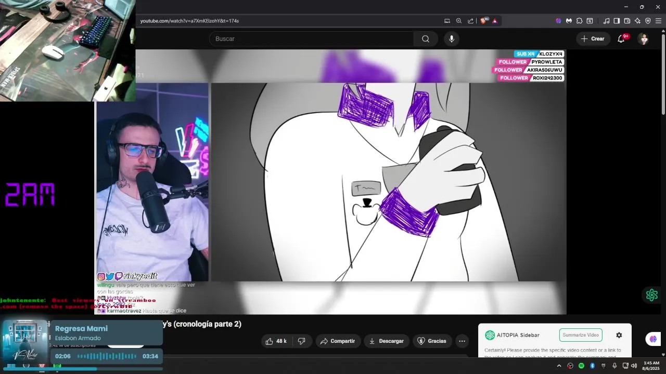Show hidden system tray icons

(559, 366)
